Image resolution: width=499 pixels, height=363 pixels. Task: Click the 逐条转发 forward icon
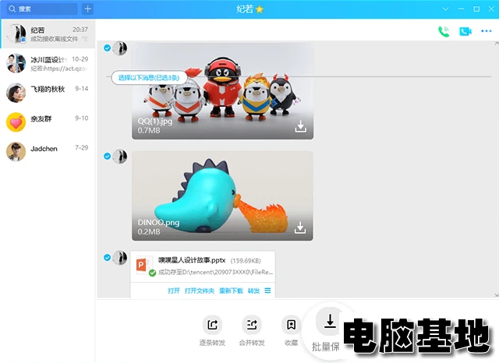pos(212,325)
